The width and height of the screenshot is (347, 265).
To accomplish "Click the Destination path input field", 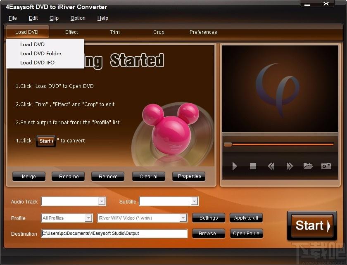I will point(114,234).
